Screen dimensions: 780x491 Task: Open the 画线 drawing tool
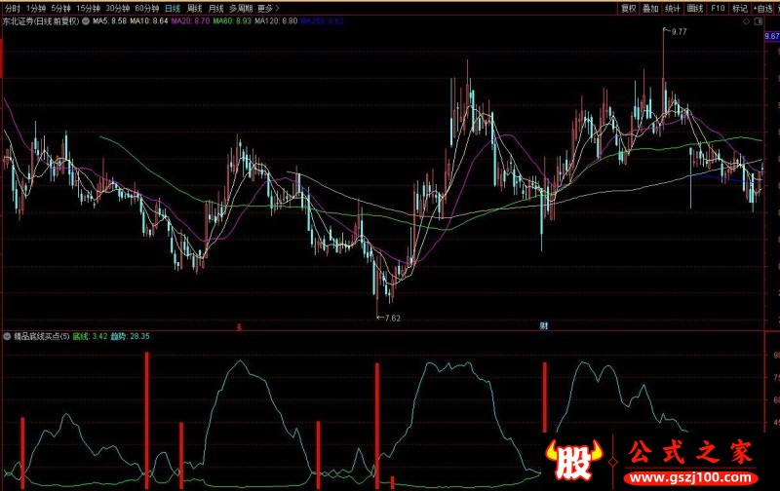pyautogui.click(x=695, y=7)
